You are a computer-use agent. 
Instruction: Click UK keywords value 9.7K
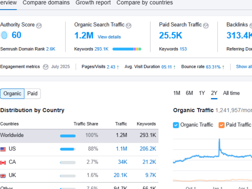151,175
